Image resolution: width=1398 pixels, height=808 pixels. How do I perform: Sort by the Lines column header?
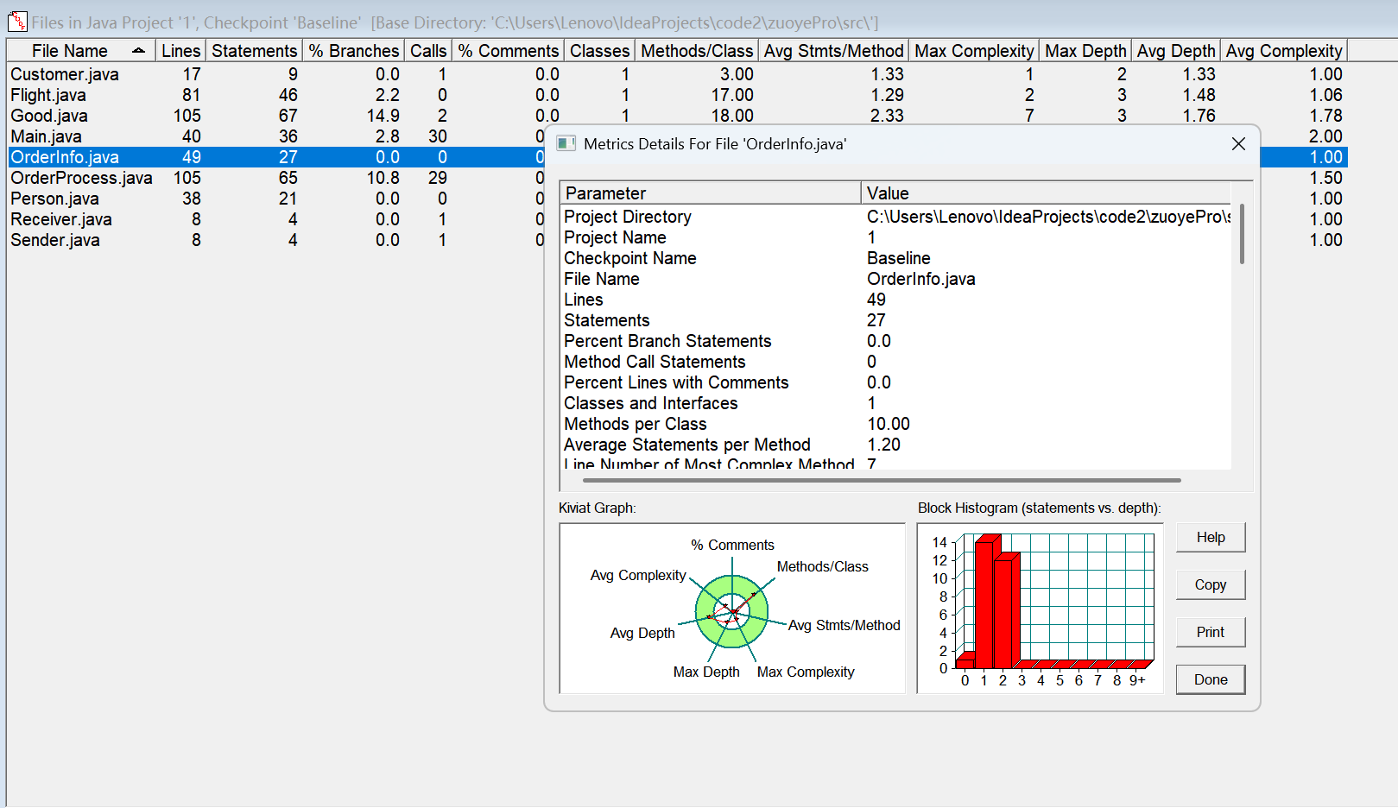point(180,51)
